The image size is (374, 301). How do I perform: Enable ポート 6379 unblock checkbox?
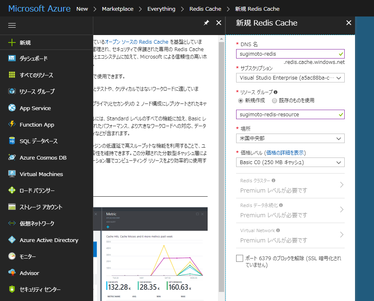coord(239,259)
